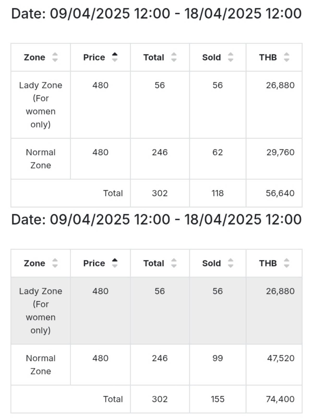Click the 155 sold total cell
The height and width of the screenshot is (418, 313).
(x=218, y=399)
